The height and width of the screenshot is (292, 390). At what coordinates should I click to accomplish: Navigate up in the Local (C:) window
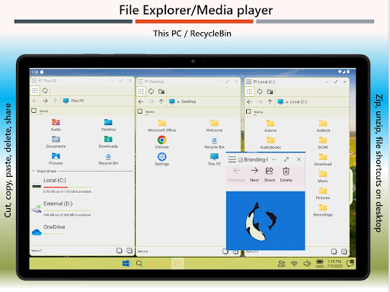[x=270, y=102]
